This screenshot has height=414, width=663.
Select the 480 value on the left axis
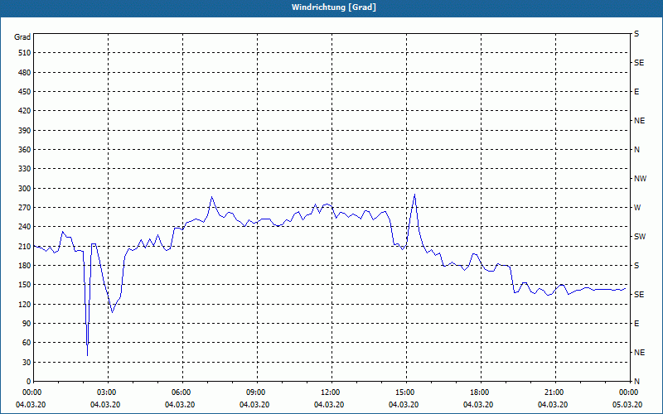click(25, 72)
